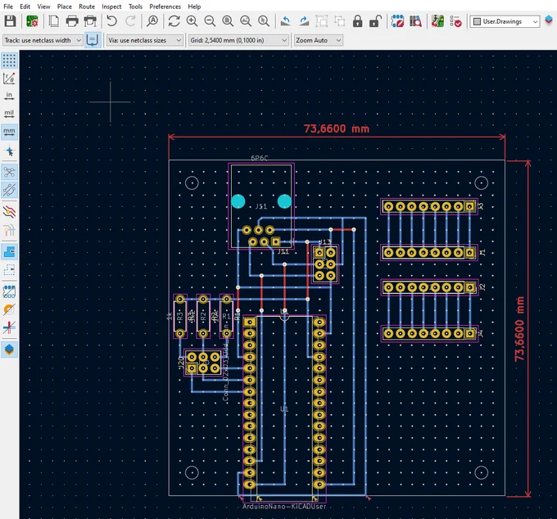The height and width of the screenshot is (519, 557).
Task: Refresh the board view
Action: 174,21
